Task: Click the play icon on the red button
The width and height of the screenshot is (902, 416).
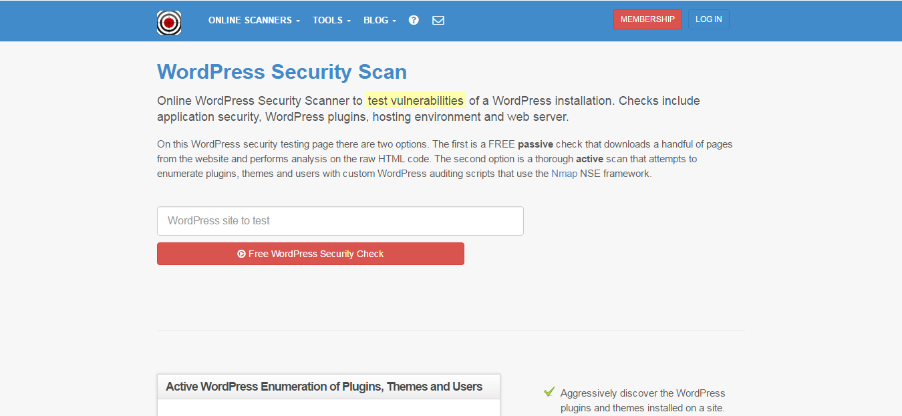Action: [241, 254]
